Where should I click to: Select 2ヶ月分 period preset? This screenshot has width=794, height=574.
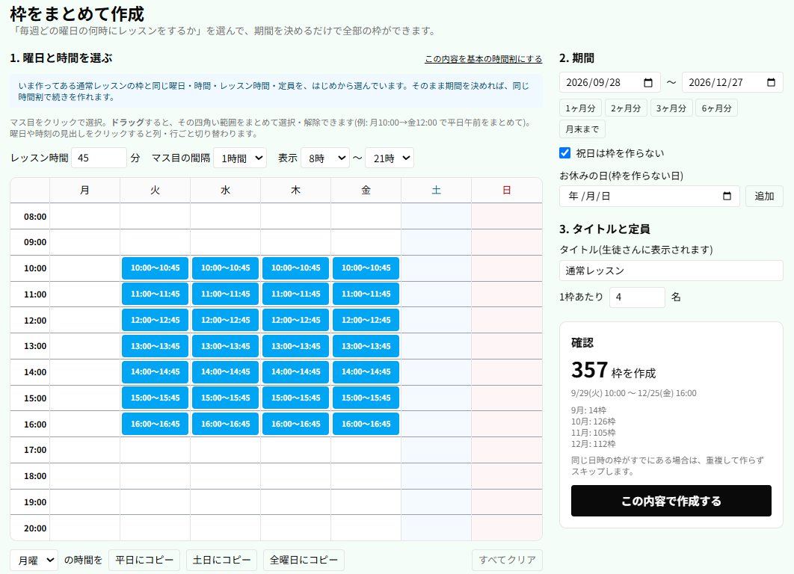click(x=625, y=108)
